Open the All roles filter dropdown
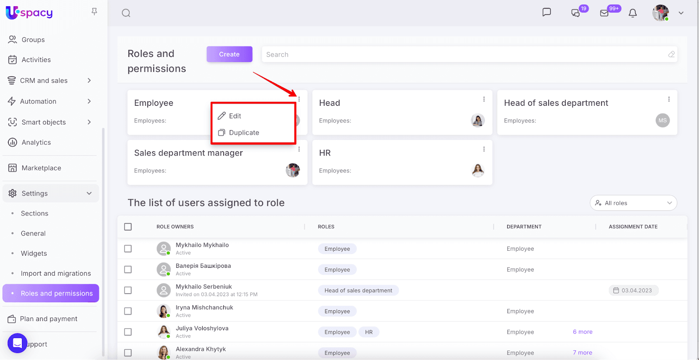The width and height of the screenshot is (699, 360). pos(633,203)
